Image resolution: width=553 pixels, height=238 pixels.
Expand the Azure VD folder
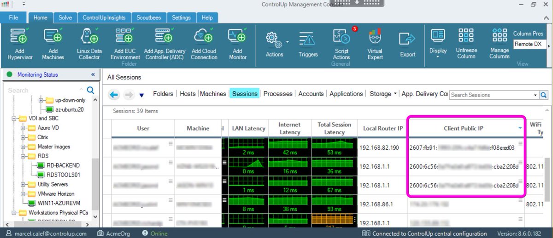[x=23, y=128]
